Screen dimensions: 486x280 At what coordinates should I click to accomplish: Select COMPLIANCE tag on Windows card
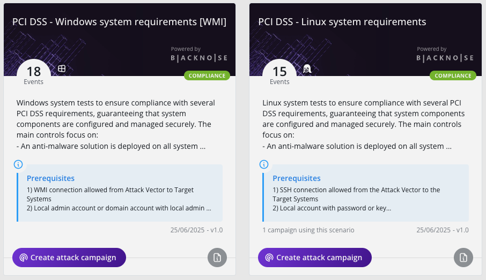click(207, 75)
